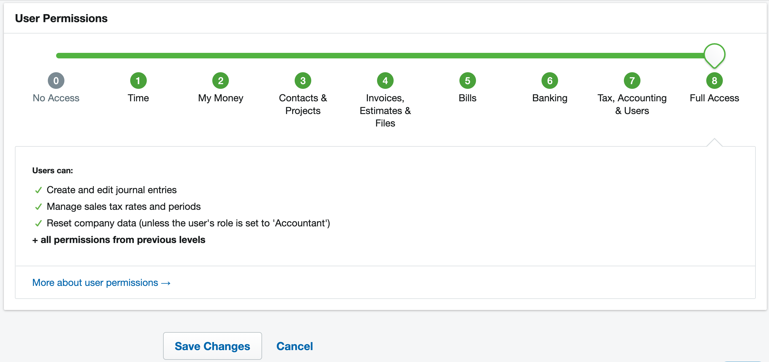Click the checkmark next to sales tax rates
Screen dimensions: 769x362
pos(38,206)
